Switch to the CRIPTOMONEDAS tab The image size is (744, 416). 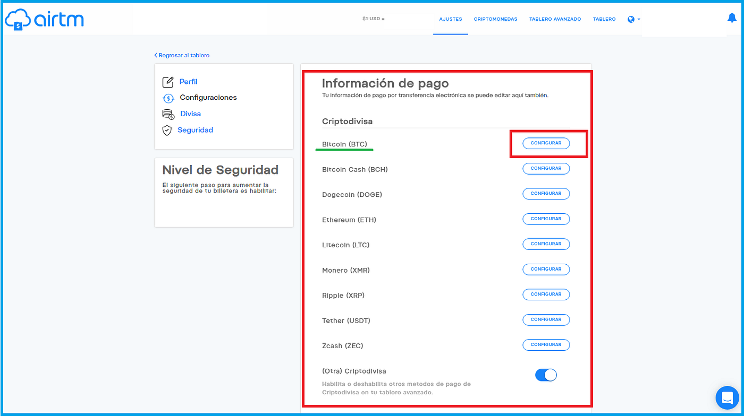(495, 19)
